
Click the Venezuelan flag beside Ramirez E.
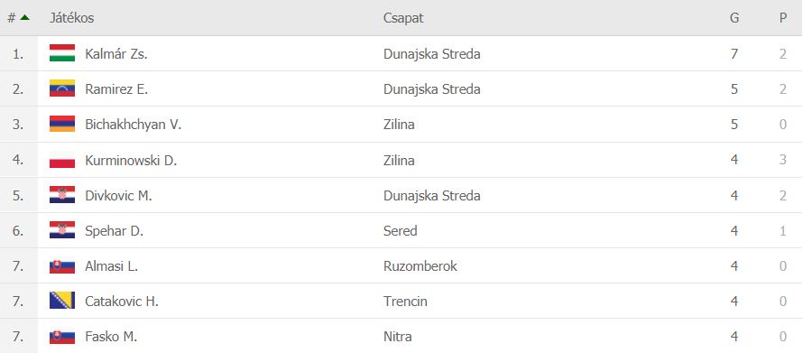(62, 88)
